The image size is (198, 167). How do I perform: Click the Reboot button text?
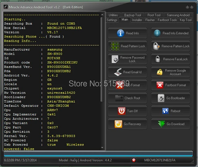[175, 111]
